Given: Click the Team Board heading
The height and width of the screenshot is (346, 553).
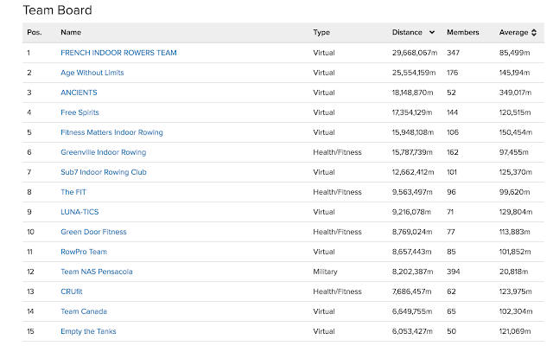Looking at the screenshot, I should pyautogui.click(x=58, y=10).
